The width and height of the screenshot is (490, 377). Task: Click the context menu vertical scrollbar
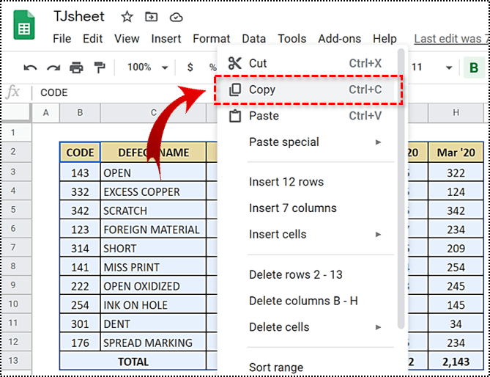click(401, 183)
